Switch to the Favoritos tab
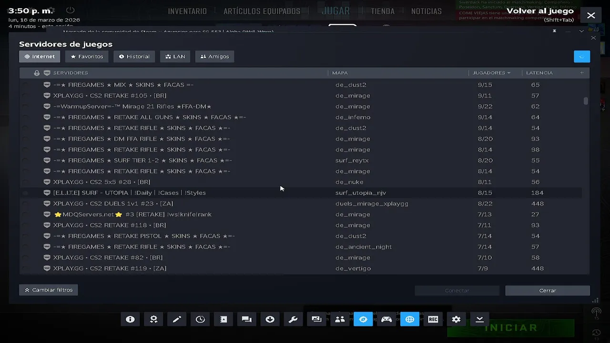 pyautogui.click(x=87, y=56)
